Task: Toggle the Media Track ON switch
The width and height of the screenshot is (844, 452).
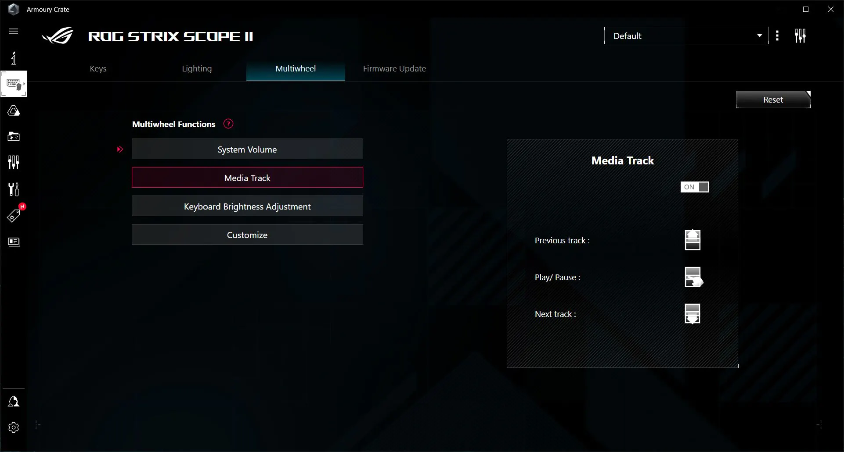Action: [695, 187]
